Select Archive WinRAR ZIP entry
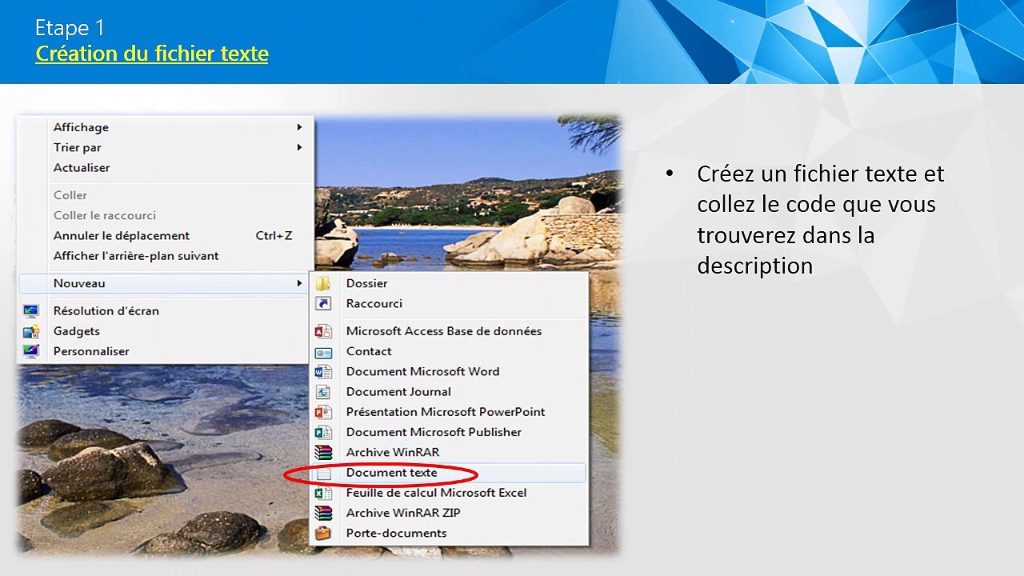The width and height of the screenshot is (1024, 576). pyautogui.click(x=449, y=513)
